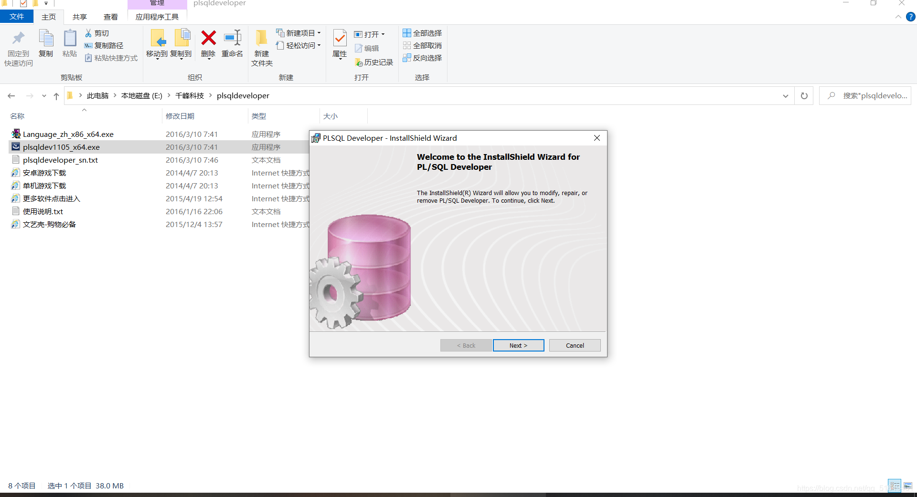Click Invert Selection (反向选择)
Screen dimensions: 917x497
pos(422,58)
